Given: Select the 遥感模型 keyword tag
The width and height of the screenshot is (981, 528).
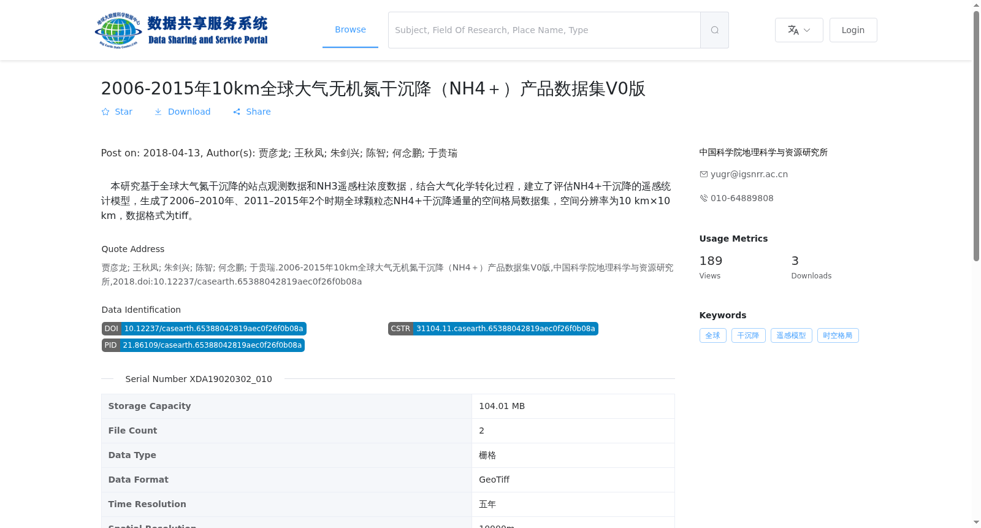Looking at the screenshot, I should 791,335.
